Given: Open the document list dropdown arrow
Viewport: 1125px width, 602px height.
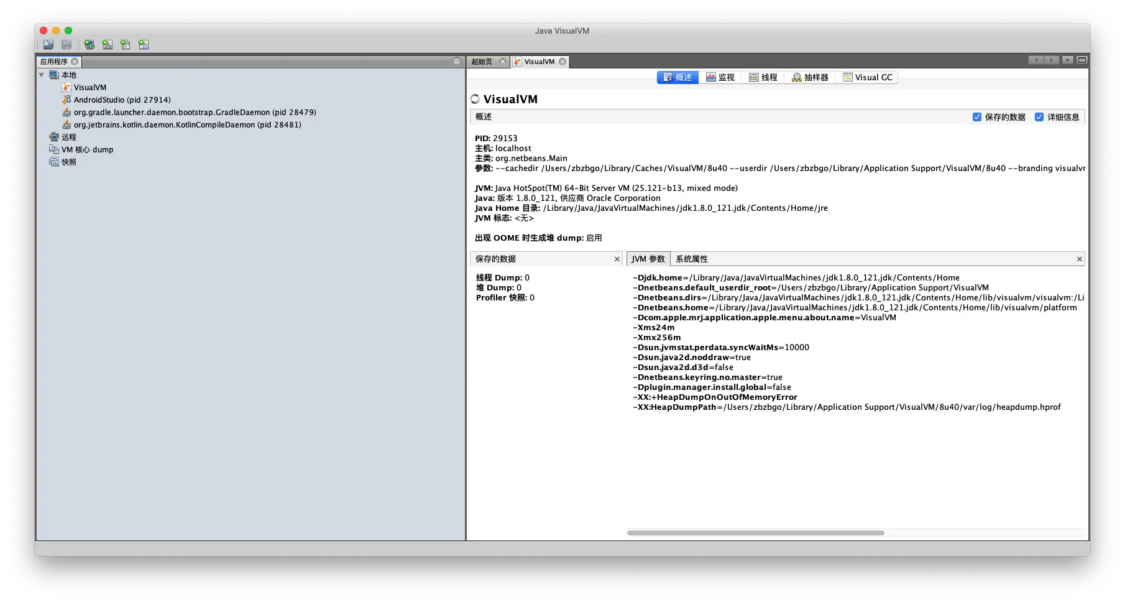Looking at the screenshot, I should click(1068, 60).
